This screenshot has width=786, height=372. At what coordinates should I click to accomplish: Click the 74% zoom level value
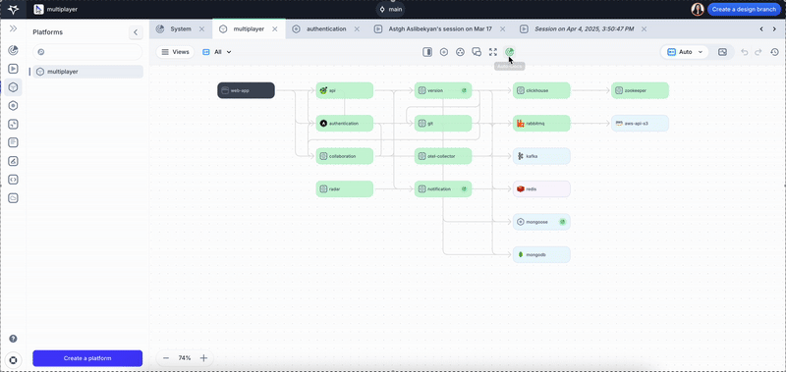tap(185, 358)
